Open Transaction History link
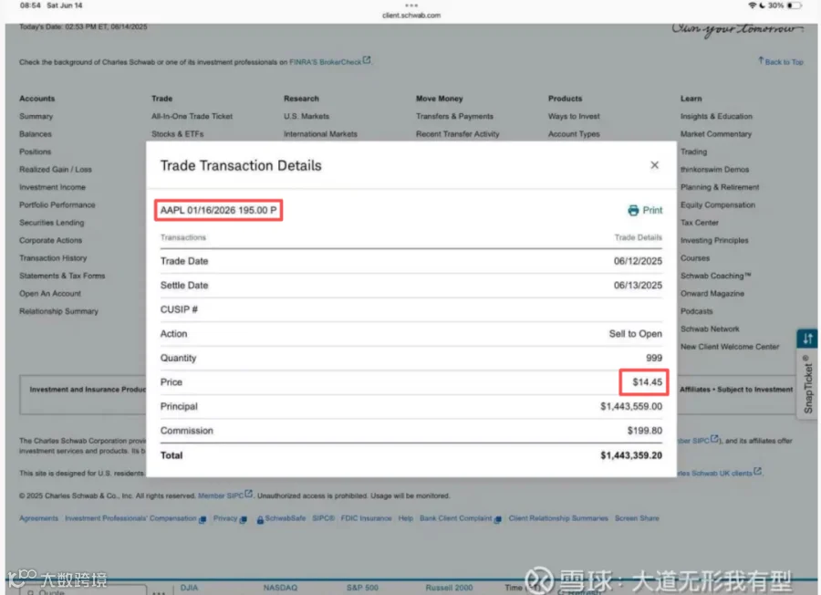 [53, 258]
